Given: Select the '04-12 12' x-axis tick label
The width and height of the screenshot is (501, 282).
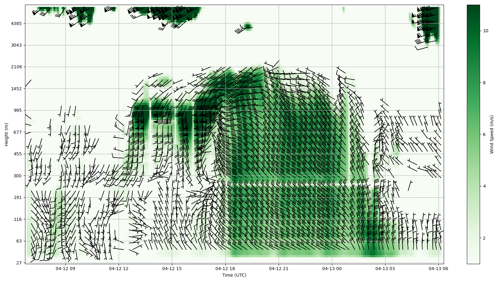Looking at the screenshot, I should pyautogui.click(x=119, y=269).
